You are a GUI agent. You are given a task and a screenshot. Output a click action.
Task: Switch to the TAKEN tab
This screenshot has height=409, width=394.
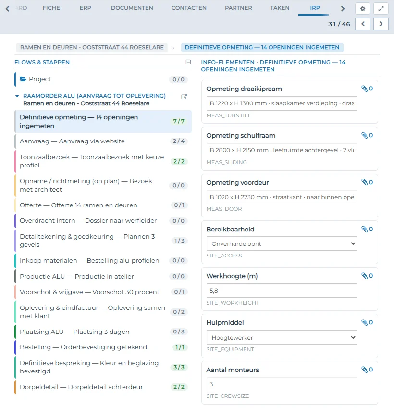[280, 8]
